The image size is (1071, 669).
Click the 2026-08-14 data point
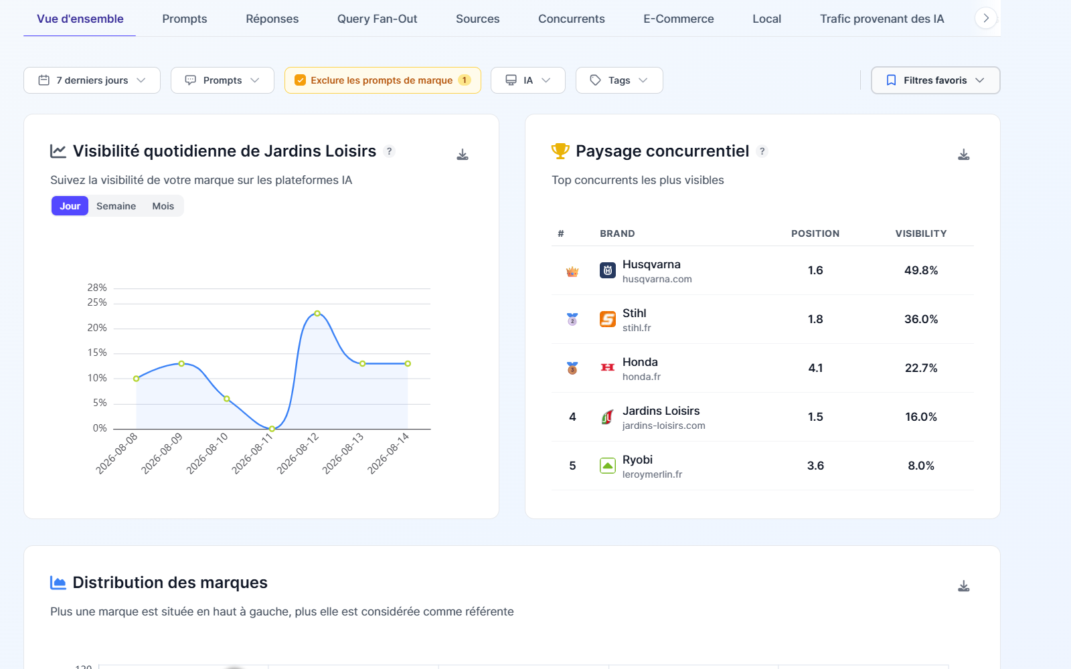pyautogui.click(x=408, y=363)
